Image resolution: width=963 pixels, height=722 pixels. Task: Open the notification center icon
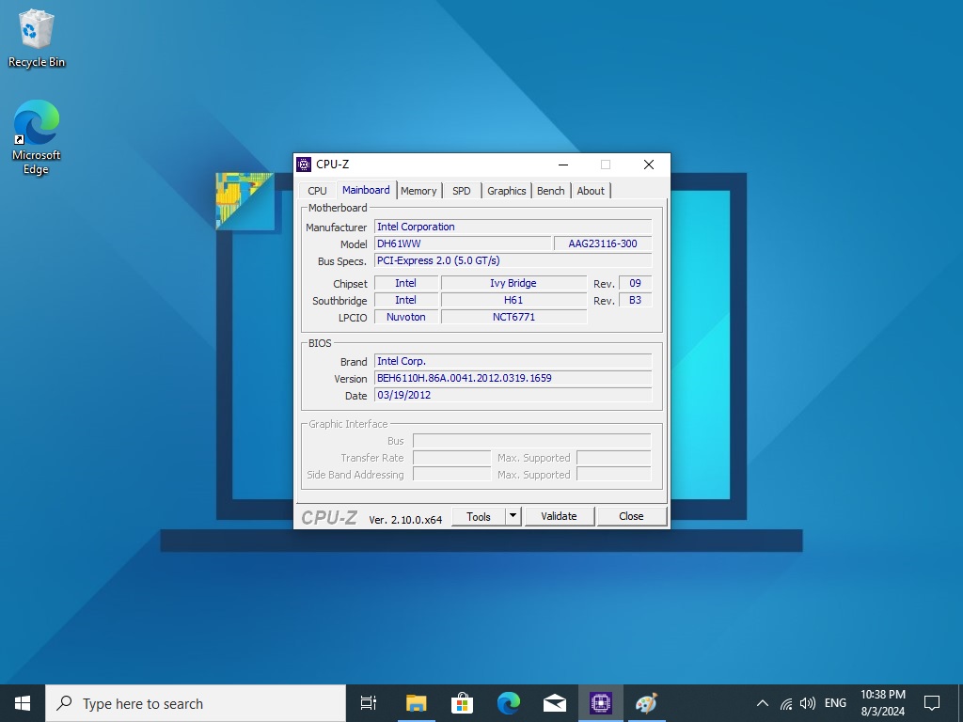pyautogui.click(x=932, y=703)
